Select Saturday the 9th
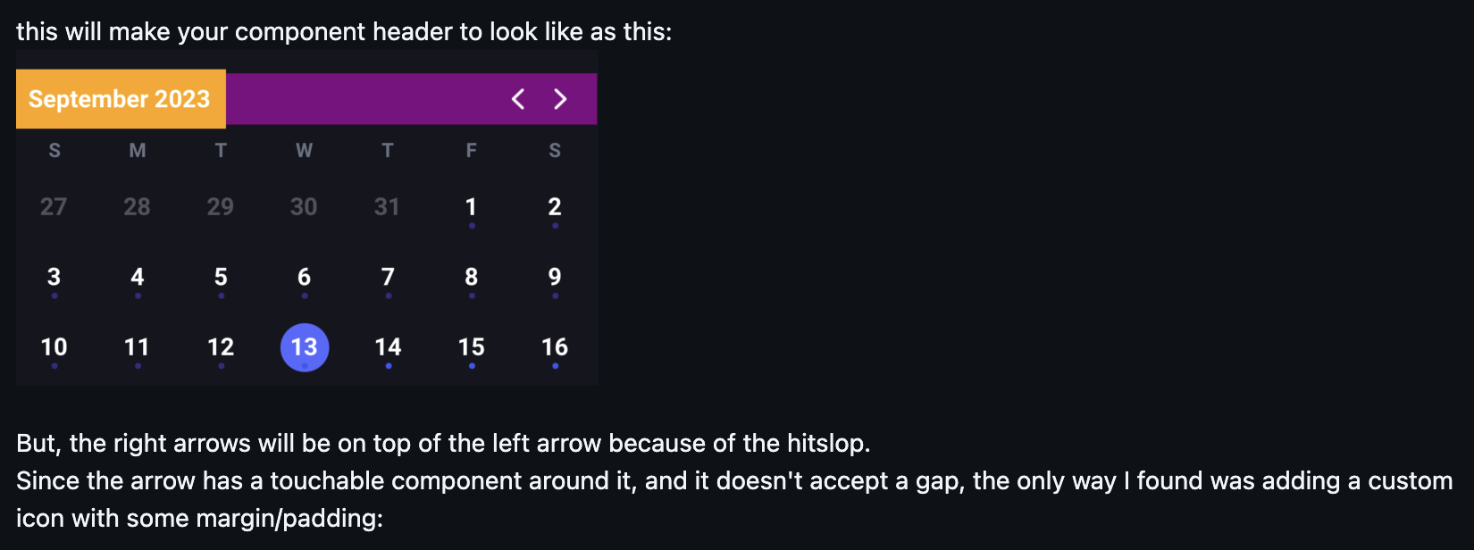 [x=555, y=277]
